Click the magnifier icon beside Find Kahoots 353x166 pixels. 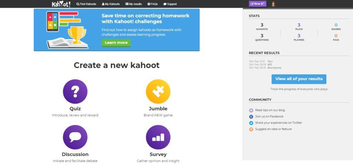[78, 4]
